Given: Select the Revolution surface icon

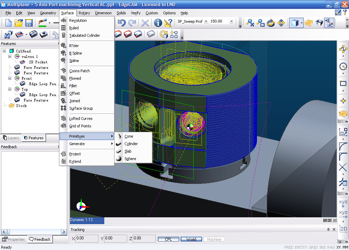Looking at the screenshot, I should [x=63, y=20].
